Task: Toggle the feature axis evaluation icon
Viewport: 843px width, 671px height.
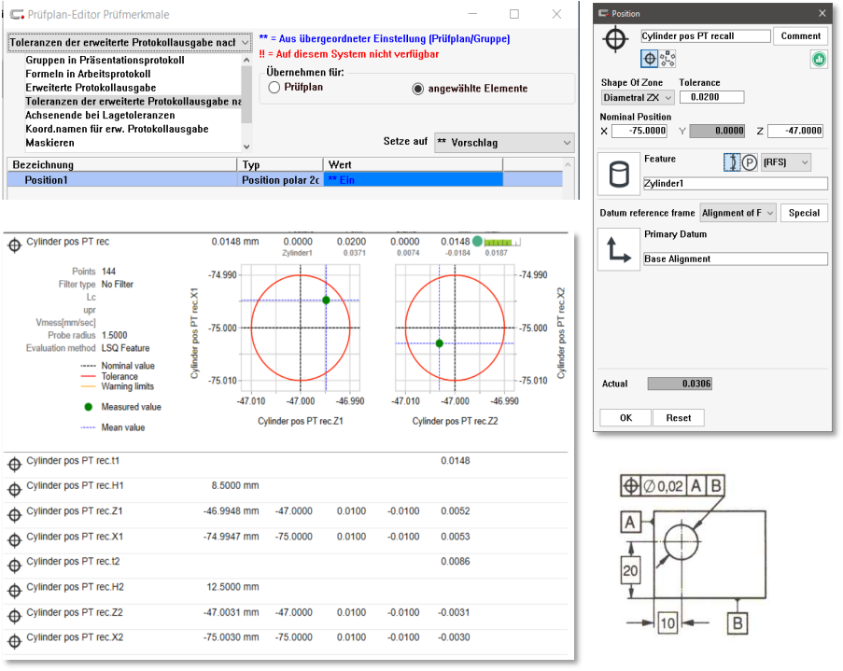Action: pos(732,162)
